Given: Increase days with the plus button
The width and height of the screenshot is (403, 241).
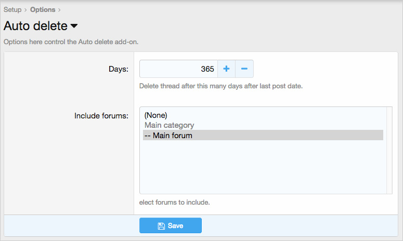Looking at the screenshot, I should pos(226,69).
